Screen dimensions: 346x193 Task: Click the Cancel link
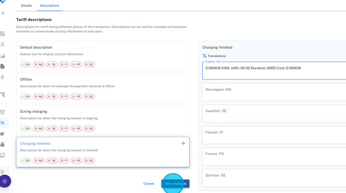[x=149, y=184]
